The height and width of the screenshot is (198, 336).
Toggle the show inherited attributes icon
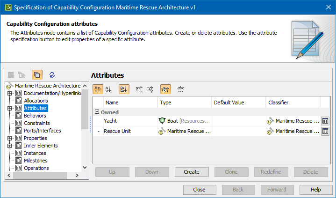tap(165, 89)
